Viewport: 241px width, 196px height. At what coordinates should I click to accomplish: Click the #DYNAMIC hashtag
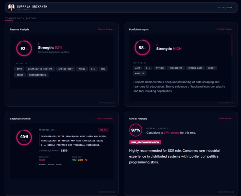click(x=42, y=165)
